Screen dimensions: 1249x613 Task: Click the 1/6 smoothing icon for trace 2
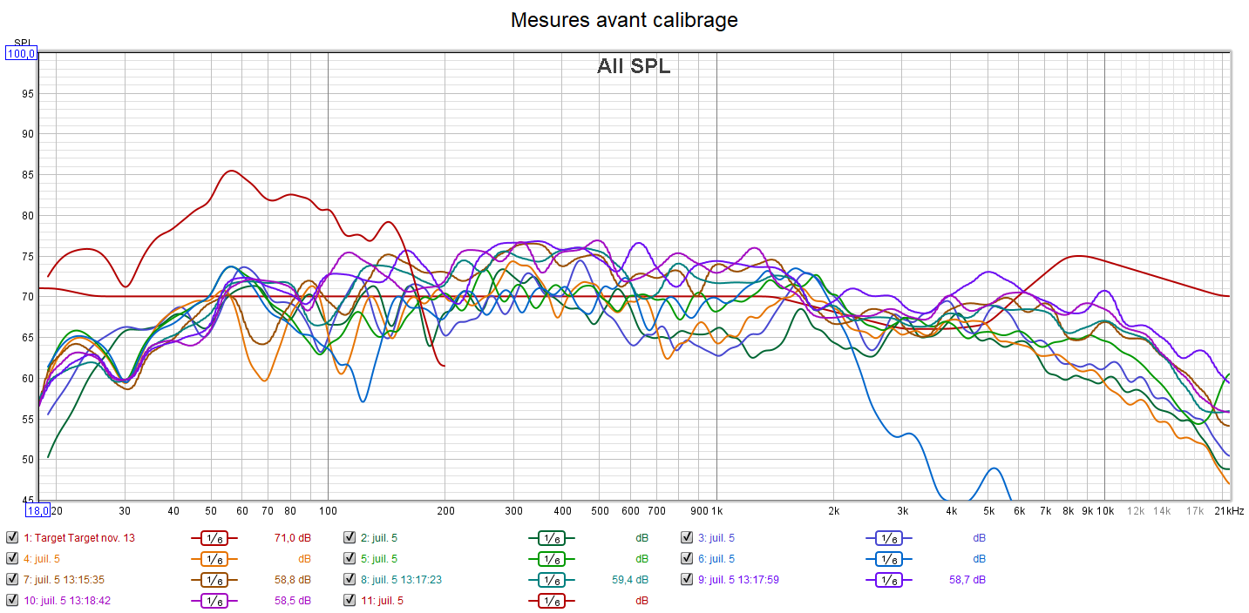pos(551,538)
